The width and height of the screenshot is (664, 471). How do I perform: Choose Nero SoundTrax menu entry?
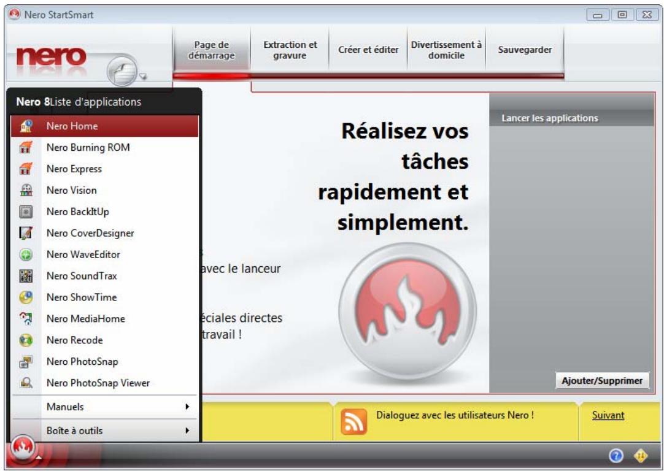[104, 276]
